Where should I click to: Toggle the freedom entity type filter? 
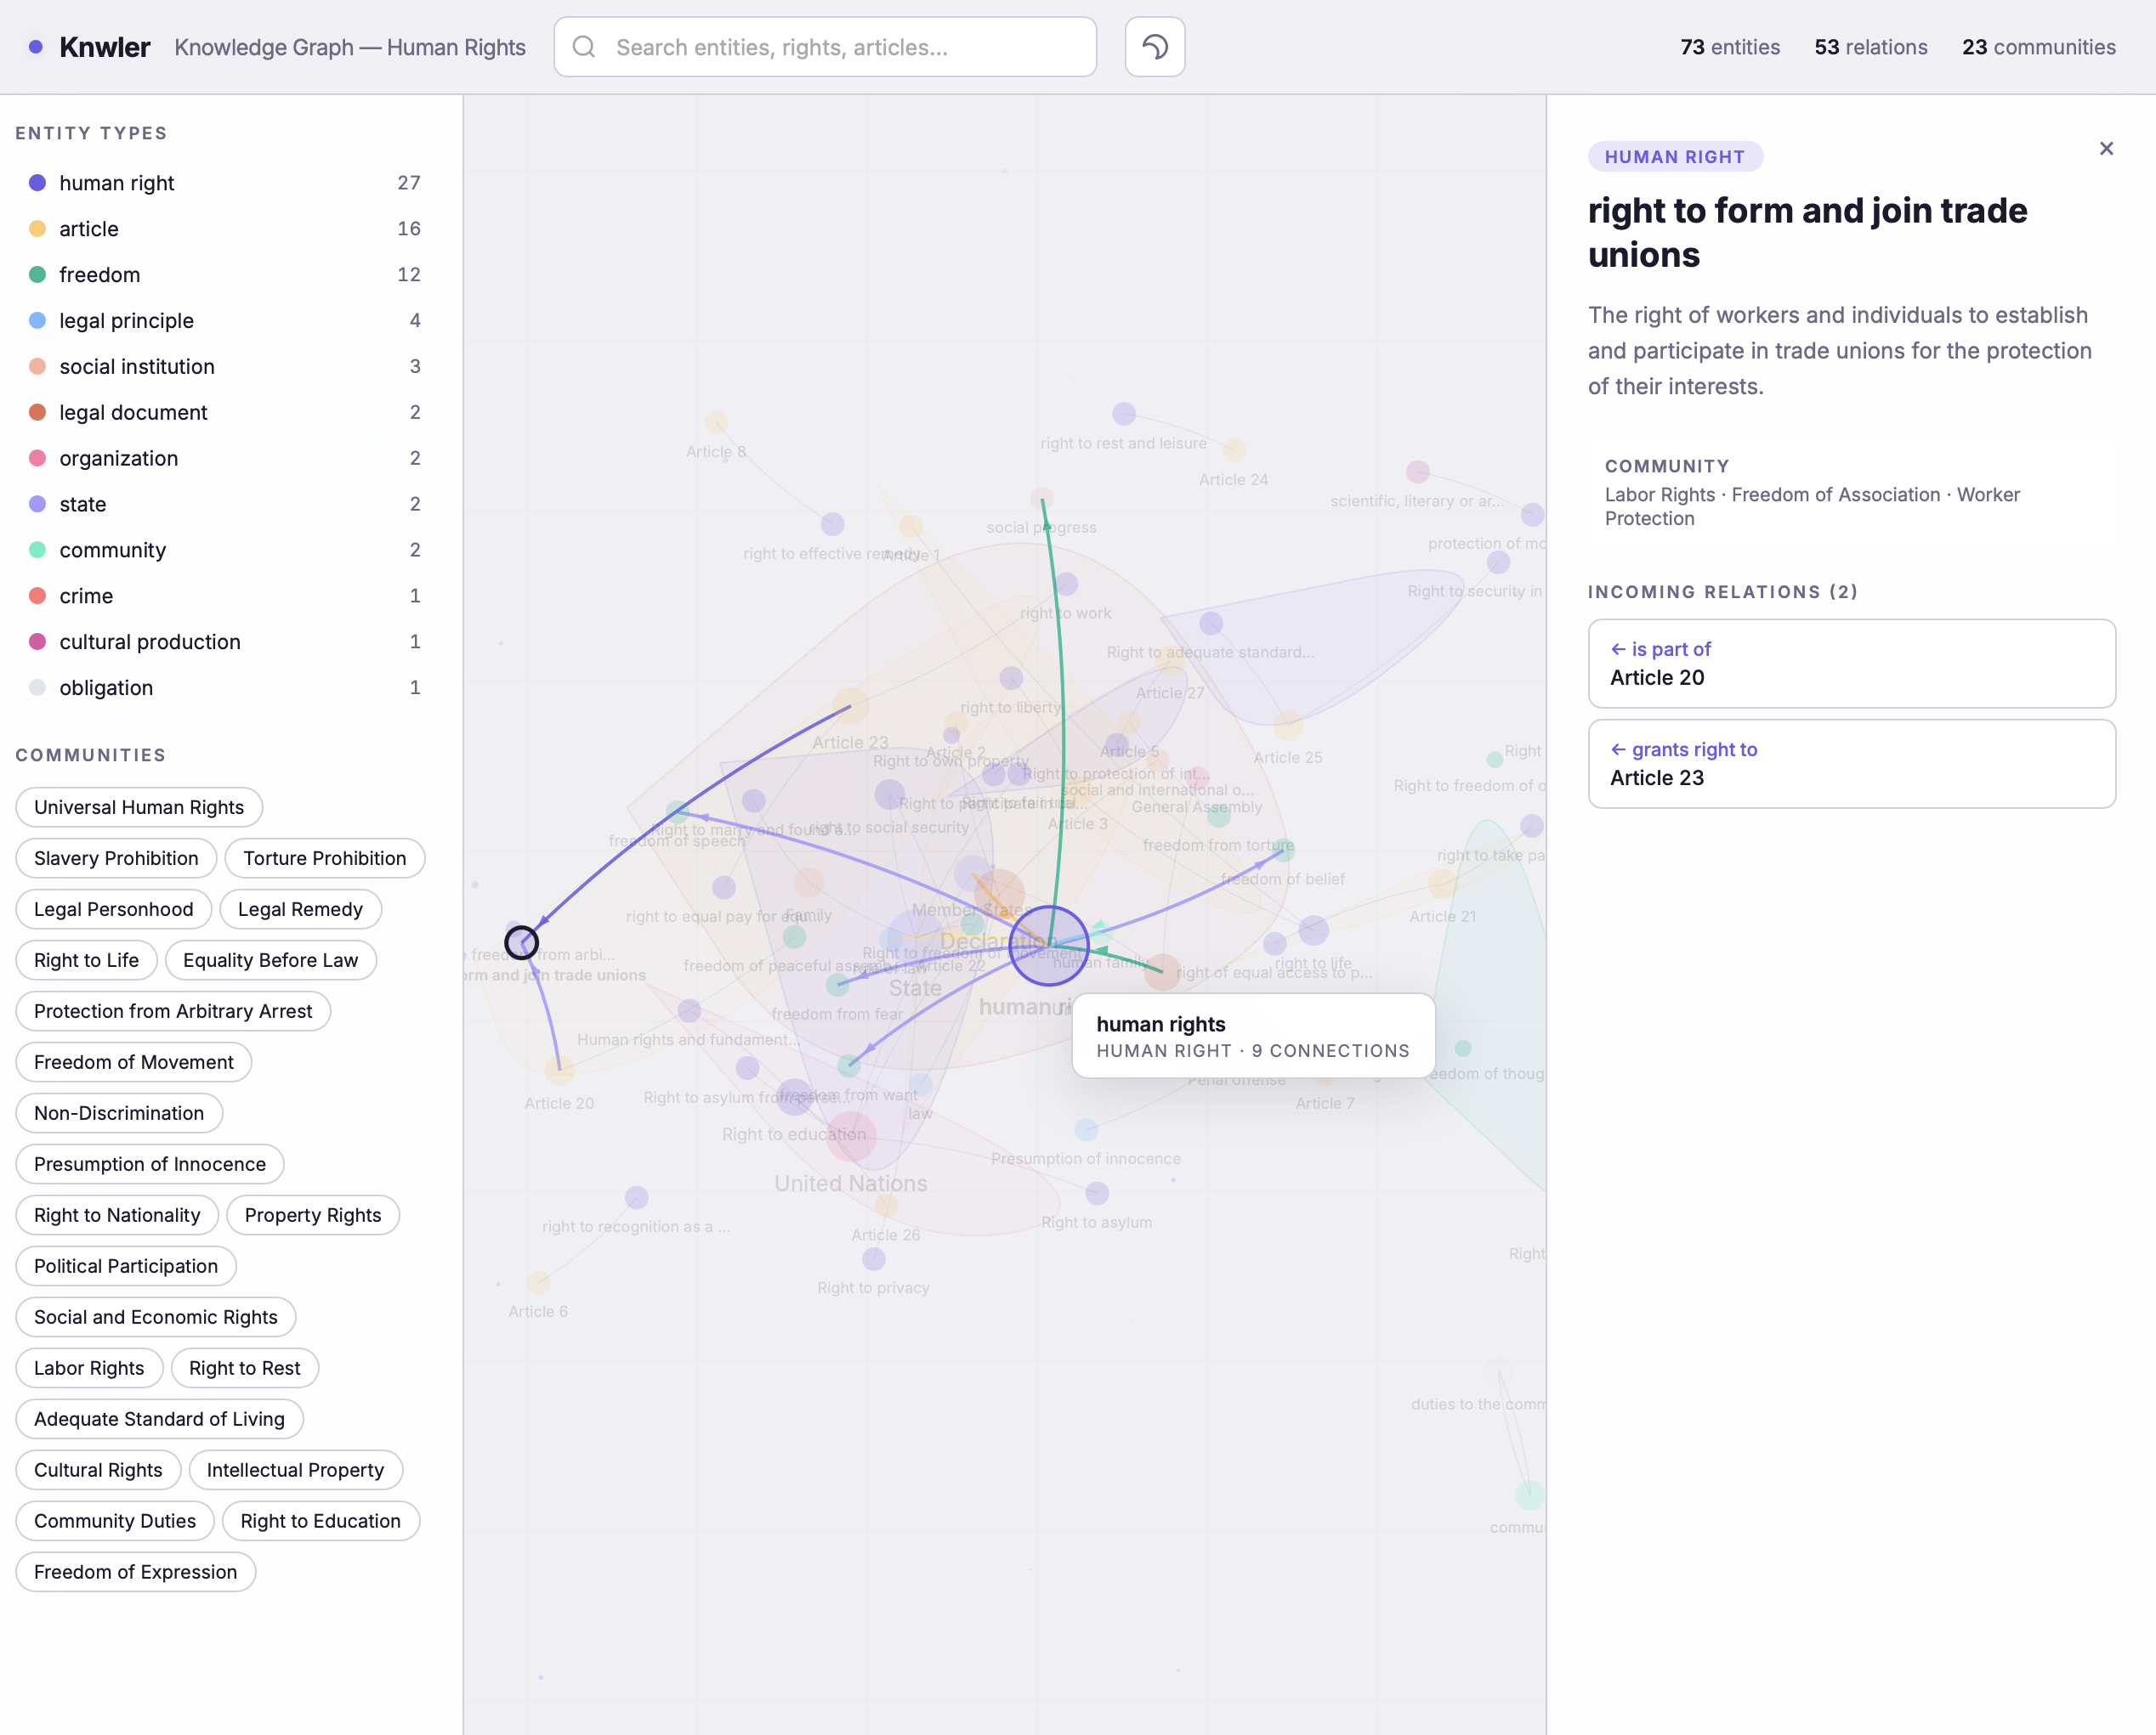coord(99,274)
